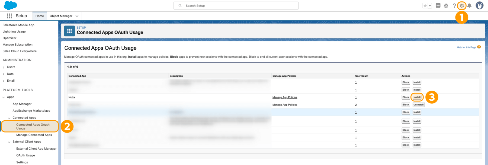This screenshot has width=488, height=165.
Task: Open the Setup gear menu
Action: [462, 6]
